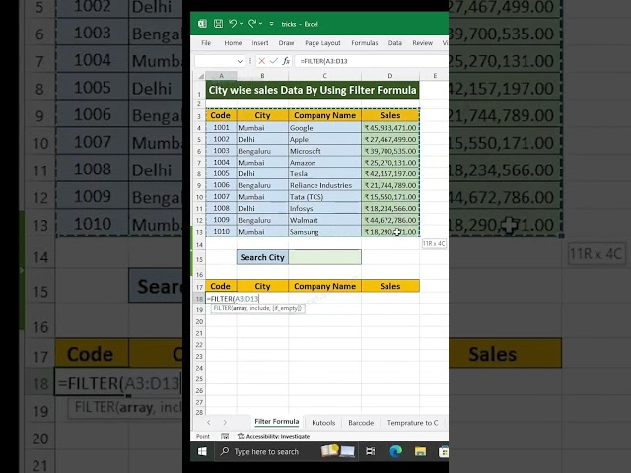This screenshot has height=473, width=631.
Task: Switch to the Draw ribbon tab
Action: point(286,43)
